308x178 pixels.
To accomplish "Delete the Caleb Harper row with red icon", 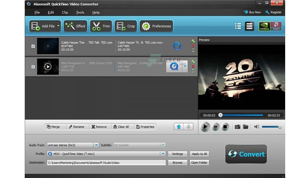I will coord(193,46).
